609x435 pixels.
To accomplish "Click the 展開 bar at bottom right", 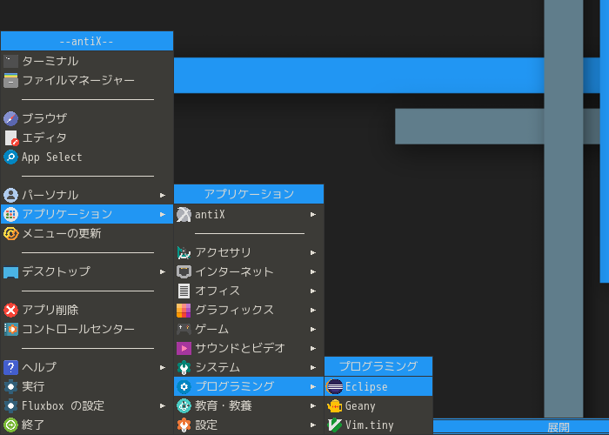I will pos(521,428).
